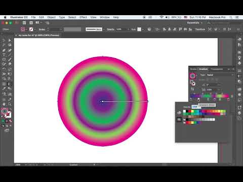243x182 pixels.
Task: Open gradient Type dropdown showing Radial
Action: click(220, 75)
